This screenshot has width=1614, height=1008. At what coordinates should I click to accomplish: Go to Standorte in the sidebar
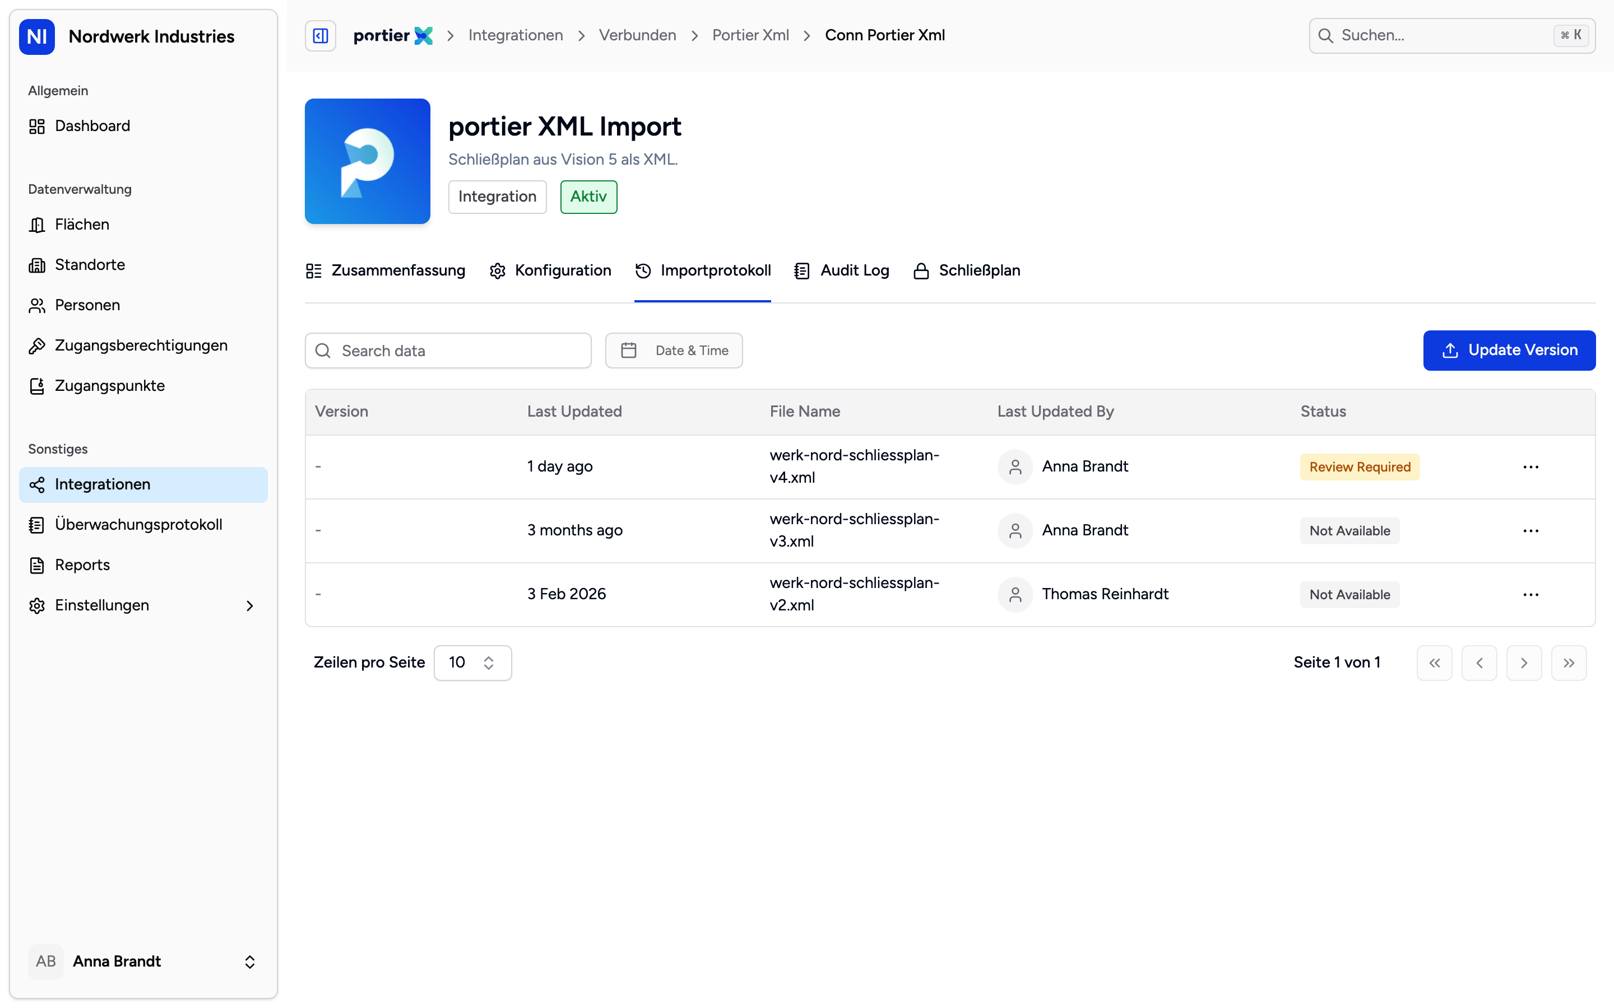(143, 265)
